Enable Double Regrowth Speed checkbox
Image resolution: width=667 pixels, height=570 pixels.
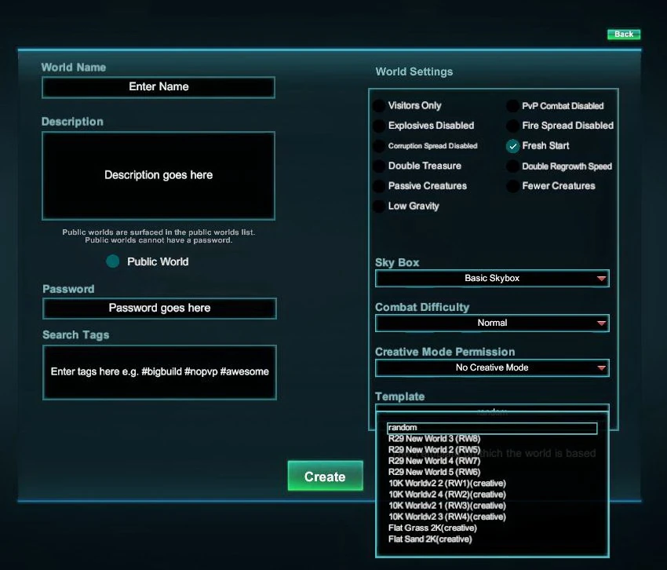[512, 166]
